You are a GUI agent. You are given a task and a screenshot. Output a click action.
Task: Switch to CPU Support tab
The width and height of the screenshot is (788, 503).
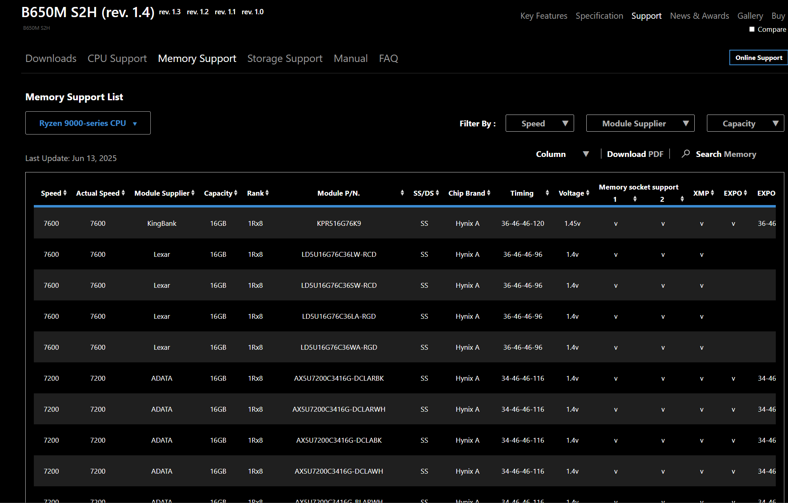(x=117, y=58)
